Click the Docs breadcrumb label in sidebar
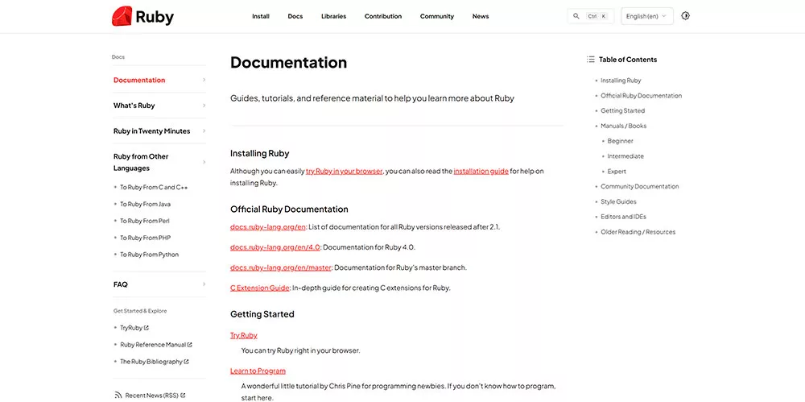Viewport: 805px width, 402px height. 118,57
